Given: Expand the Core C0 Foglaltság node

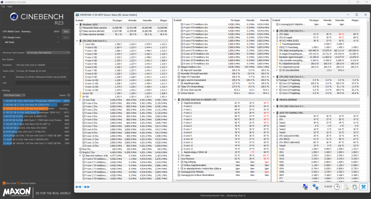Looking at the screenshot, I should 277,83.
